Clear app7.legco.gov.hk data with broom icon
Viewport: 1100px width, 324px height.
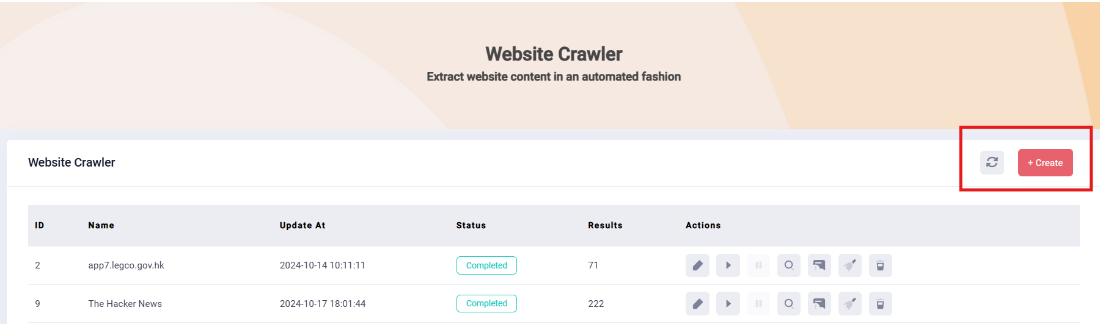(850, 265)
